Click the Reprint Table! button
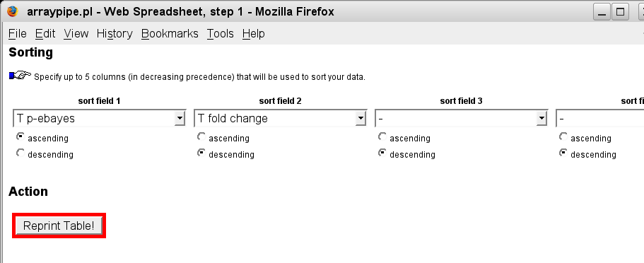This screenshot has height=263, width=644. click(59, 226)
